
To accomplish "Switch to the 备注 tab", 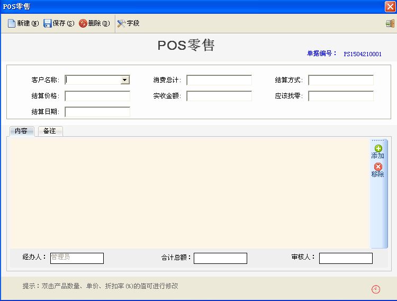I will click(x=50, y=131).
